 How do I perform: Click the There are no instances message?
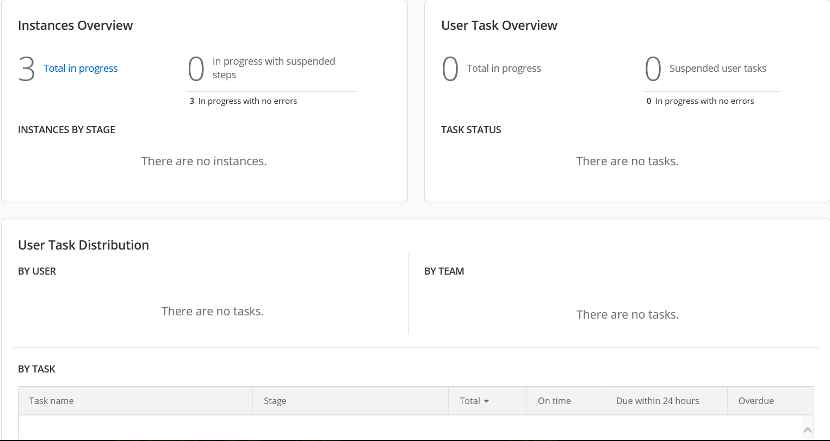click(204, 162)
